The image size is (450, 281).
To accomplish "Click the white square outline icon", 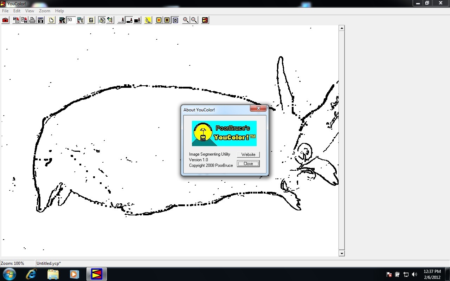I will (175, 20).
